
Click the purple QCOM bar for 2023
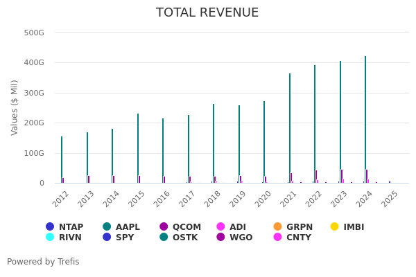click(x=342, y=177)
